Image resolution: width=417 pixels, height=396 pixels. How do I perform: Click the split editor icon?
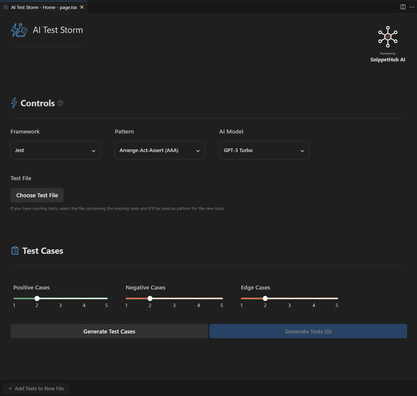coord(403,7)
